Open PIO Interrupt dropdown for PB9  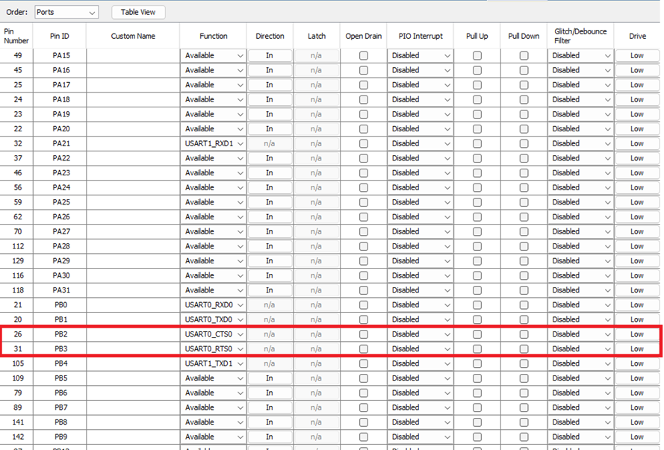click(420, 437)
